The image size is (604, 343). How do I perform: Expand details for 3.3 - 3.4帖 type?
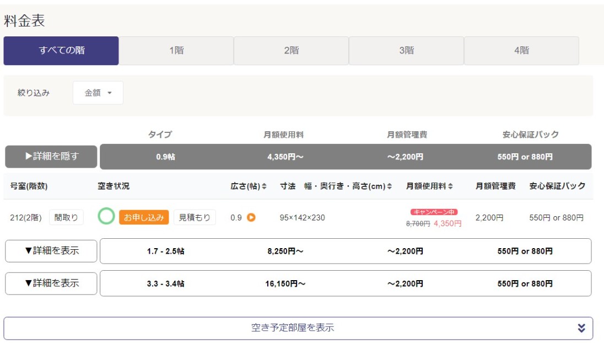(x=51, y=283)
